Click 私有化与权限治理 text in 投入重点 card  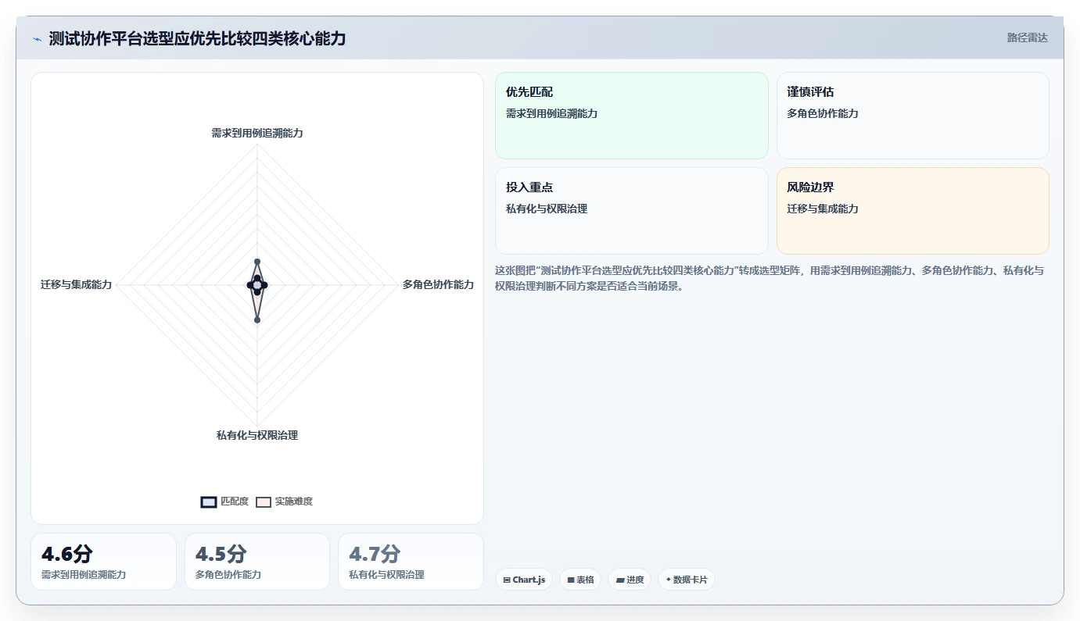(x=547, y=209)
